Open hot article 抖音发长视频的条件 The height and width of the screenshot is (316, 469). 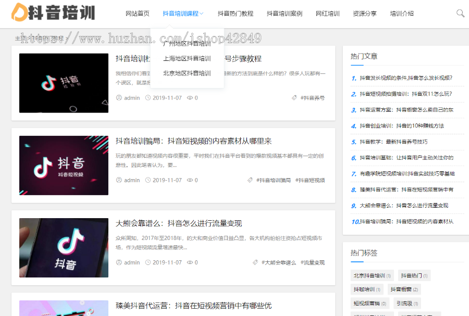[x=406, y=78]
